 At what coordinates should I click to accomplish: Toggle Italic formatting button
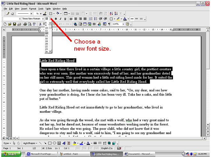coord(60,19)
